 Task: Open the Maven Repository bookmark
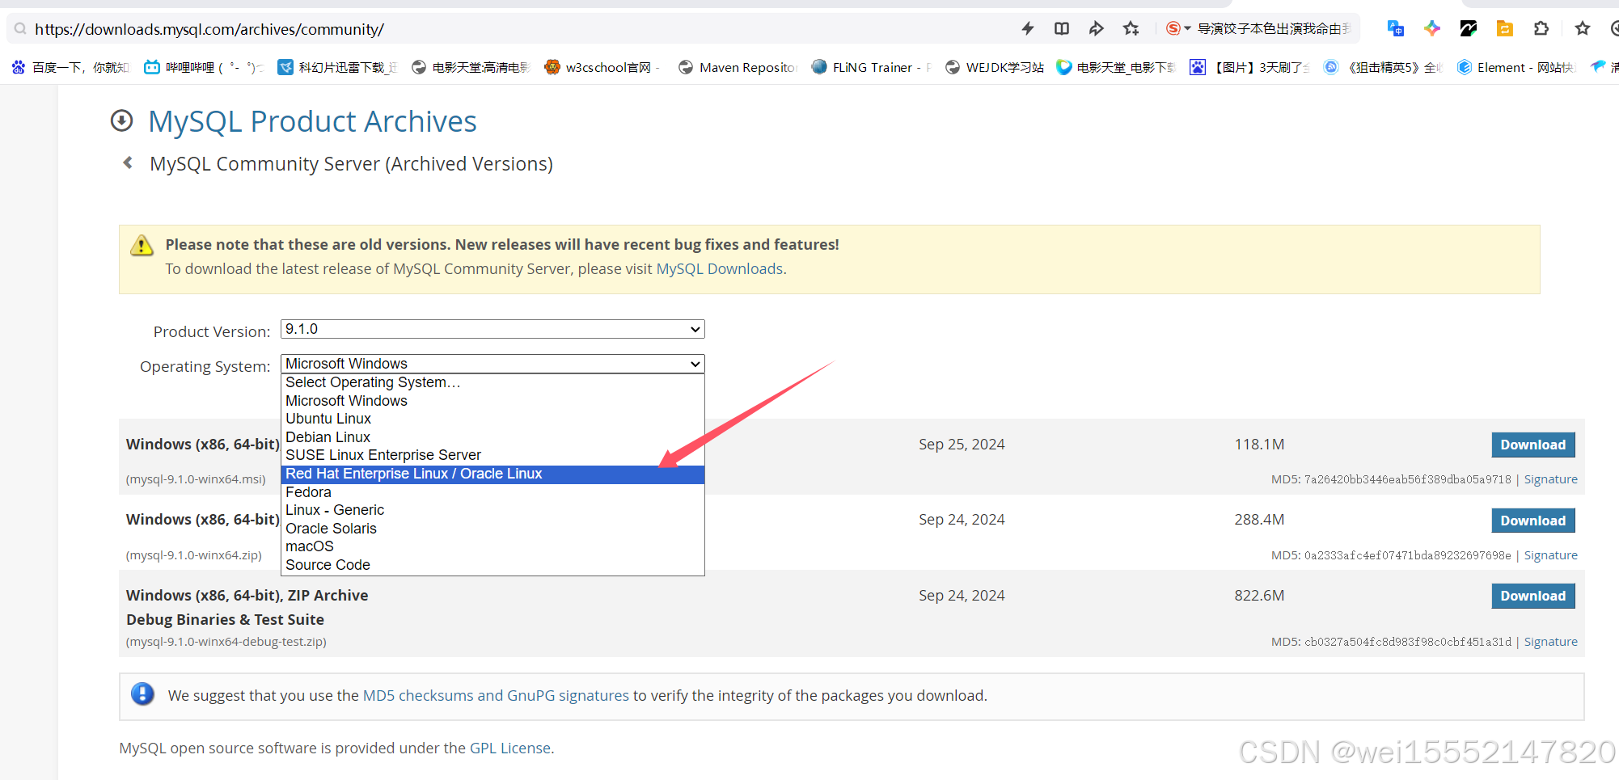click(x=738, y=68)
